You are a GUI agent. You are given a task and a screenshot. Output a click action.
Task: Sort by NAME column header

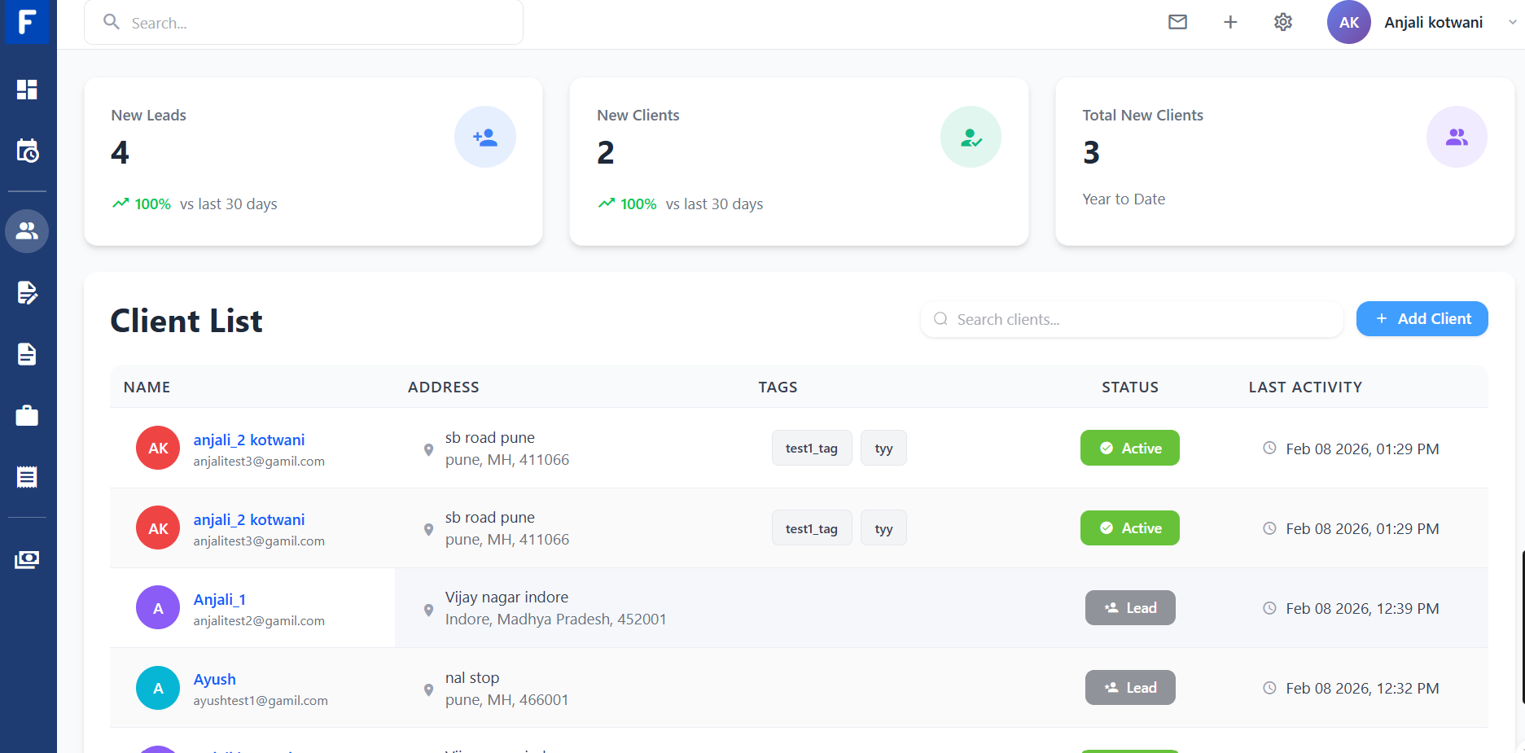(147, 387)
